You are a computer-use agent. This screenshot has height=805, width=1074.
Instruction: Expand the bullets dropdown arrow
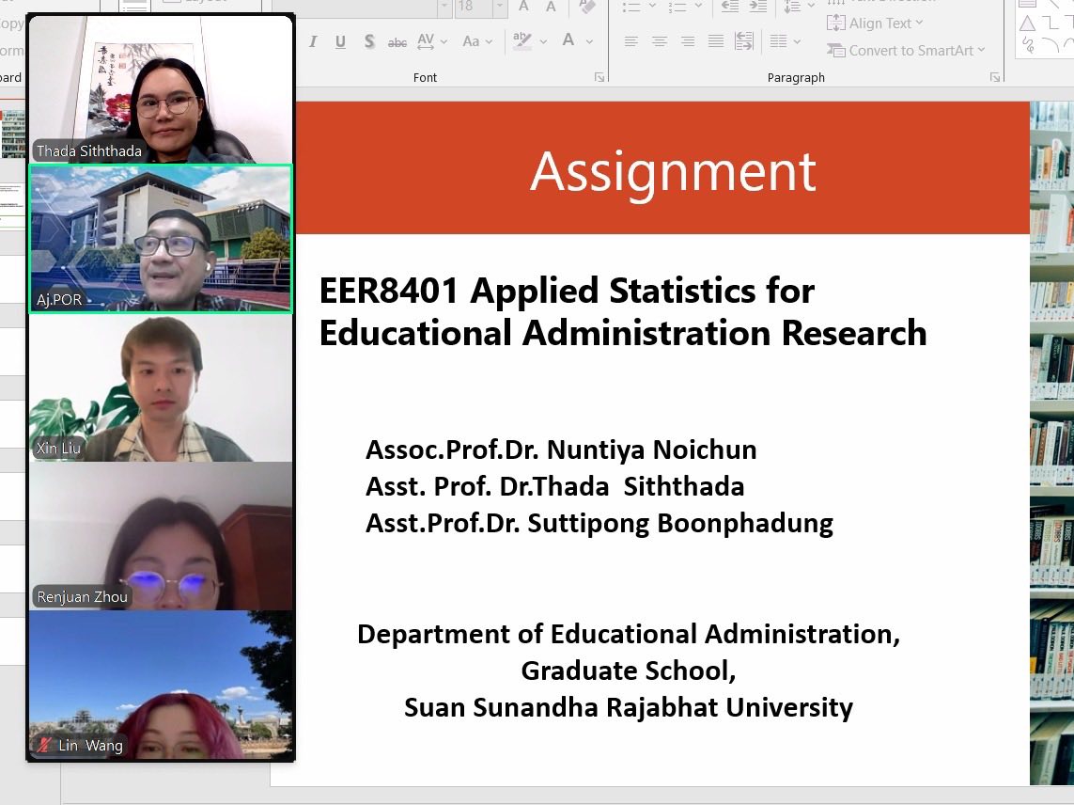652,7
